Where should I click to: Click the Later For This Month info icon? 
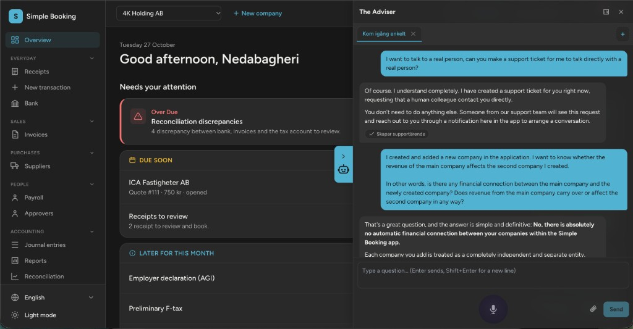(x=132, y=253)
